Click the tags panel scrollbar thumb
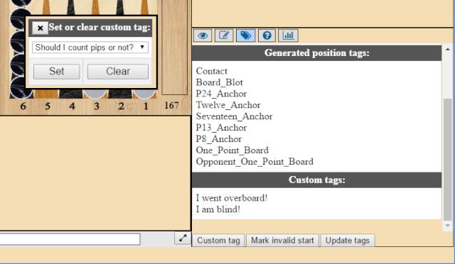Image resolution: width=455 pixels, height=264 pixels. pos(447,160)
